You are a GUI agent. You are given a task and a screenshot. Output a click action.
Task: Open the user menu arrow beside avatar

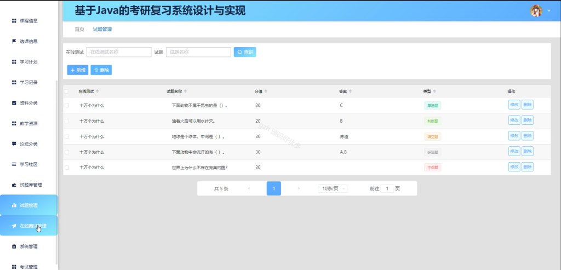(549, 11)
